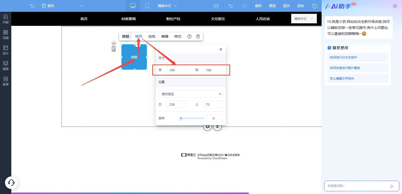The image size is (402, 194).
Task: Click the more options ellipsis icon
Action: [x=216, y=6]
